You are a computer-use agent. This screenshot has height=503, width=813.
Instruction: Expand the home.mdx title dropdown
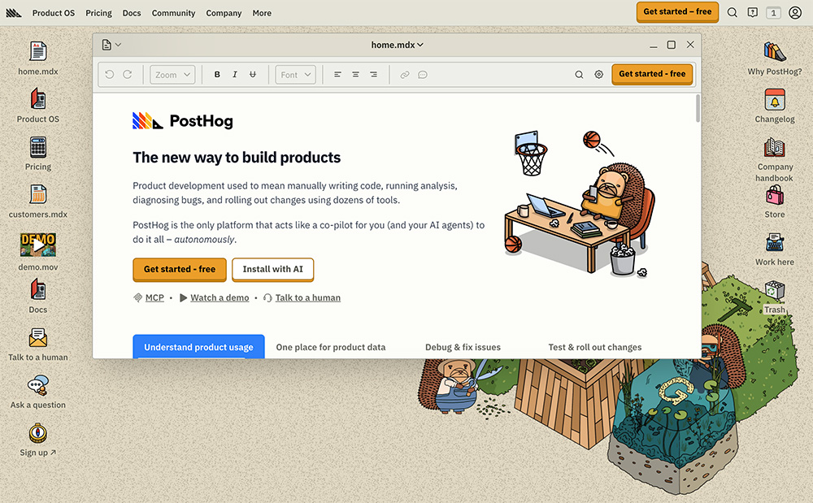pos(398,45)
